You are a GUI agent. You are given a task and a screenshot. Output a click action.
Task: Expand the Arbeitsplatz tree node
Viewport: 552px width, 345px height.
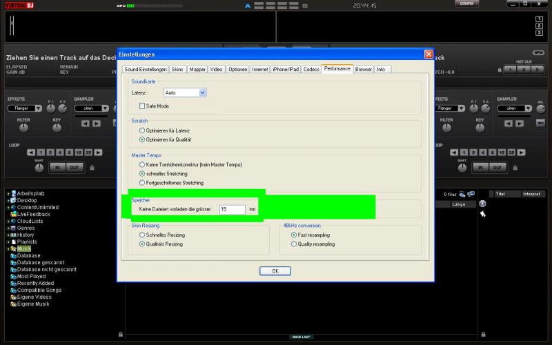click(x=8, y=194)
